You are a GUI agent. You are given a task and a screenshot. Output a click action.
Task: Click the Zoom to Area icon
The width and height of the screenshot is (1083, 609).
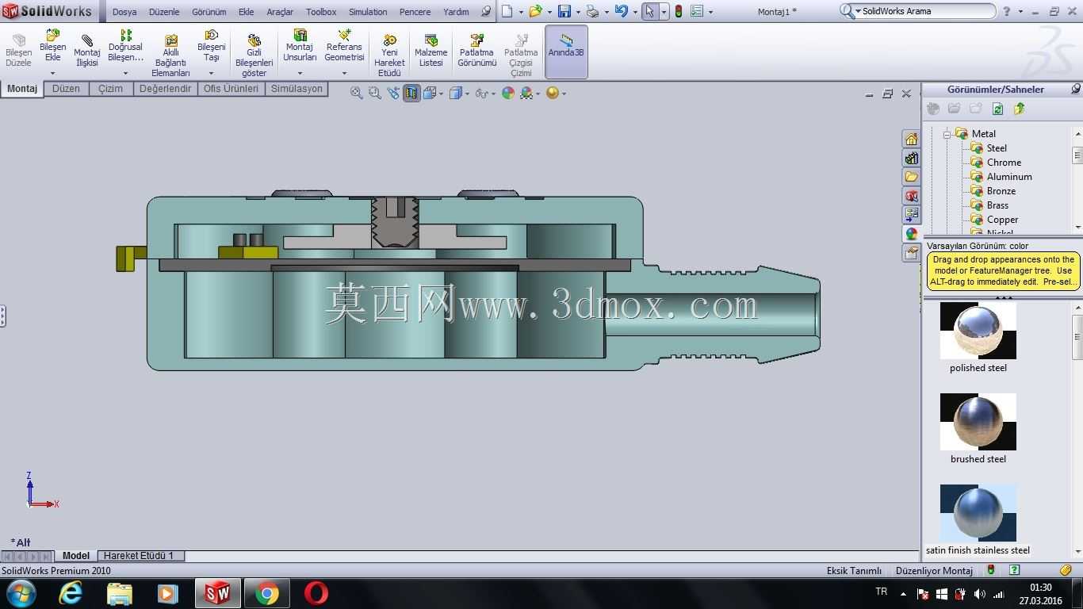[375, 94]
